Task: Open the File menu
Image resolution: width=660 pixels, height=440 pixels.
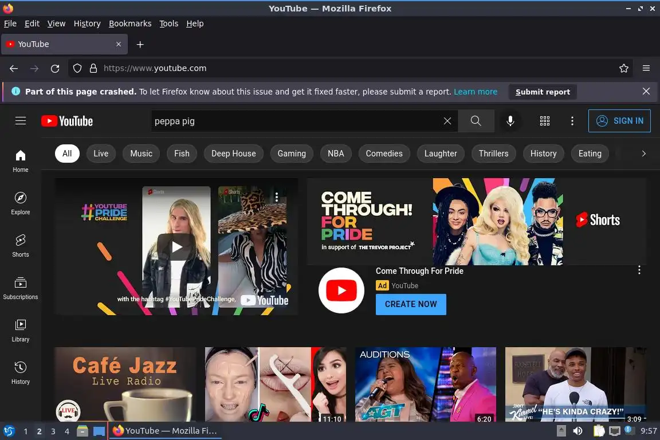Action: [10, 23]
